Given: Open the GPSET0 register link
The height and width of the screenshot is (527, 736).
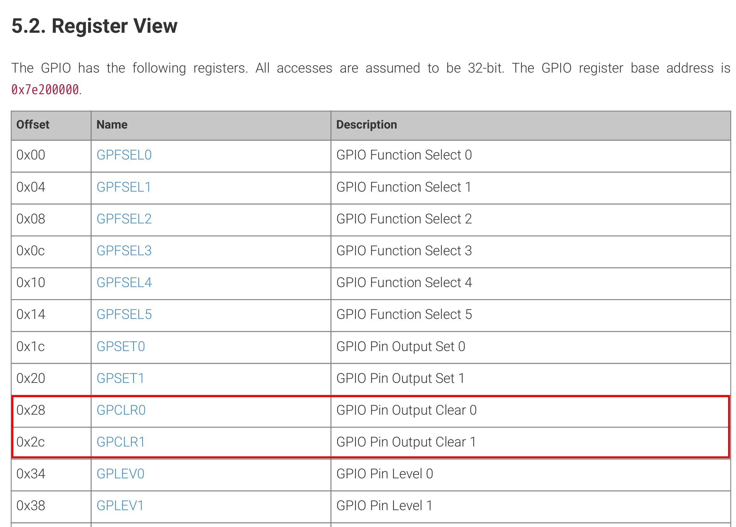Looking at the screenshot, I should click(121, 347).
